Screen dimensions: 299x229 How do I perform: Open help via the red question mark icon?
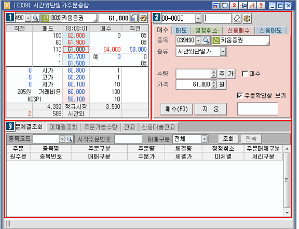click(x=261, y=5)
